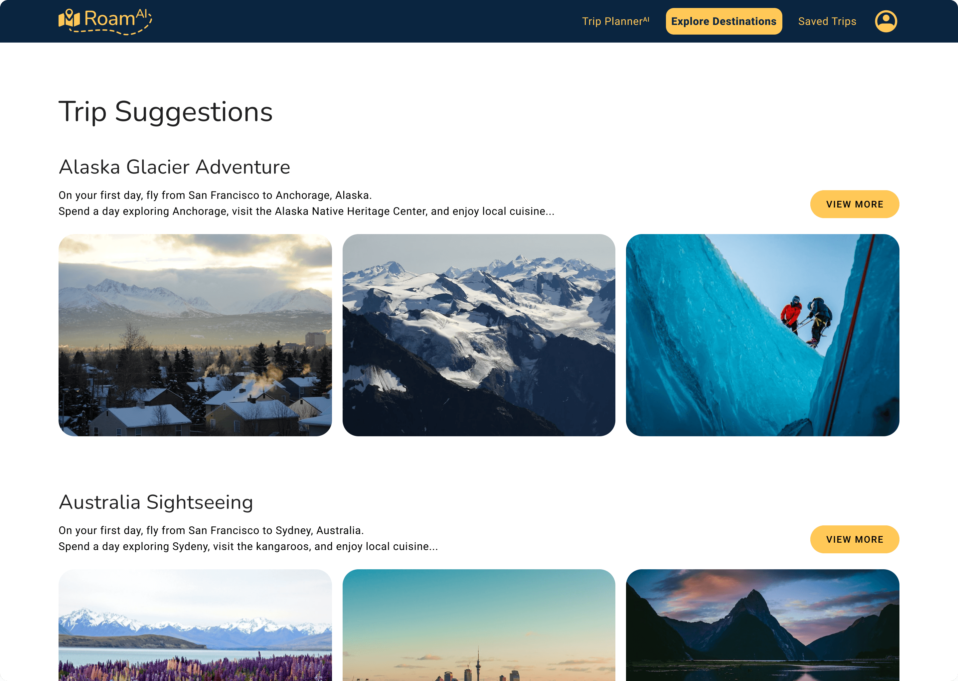Click the Alaska Glacier Adventure heading
The width and height of the screenshot is (958, 681).
[x=175, y=167]
